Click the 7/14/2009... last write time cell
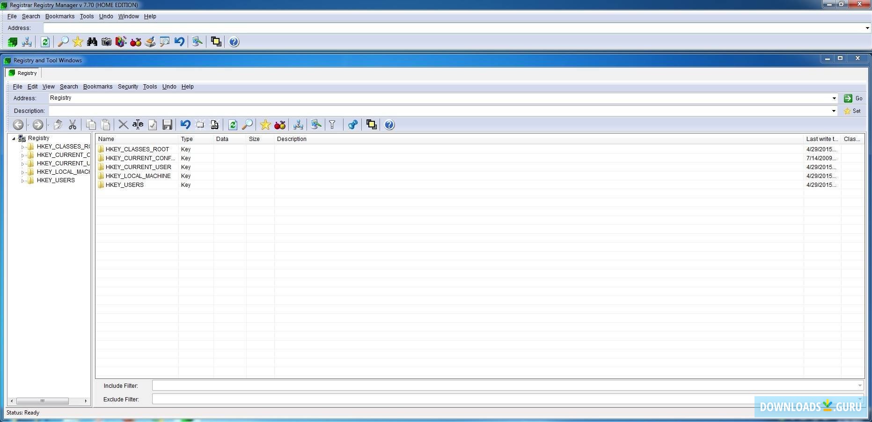This screenshot has width=872, height=422. tap(821, 158)
